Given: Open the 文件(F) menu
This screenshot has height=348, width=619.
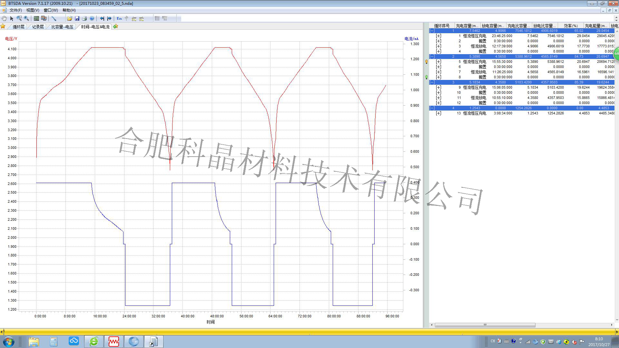Looking at the screenshot, I should (x=15, y=10).
